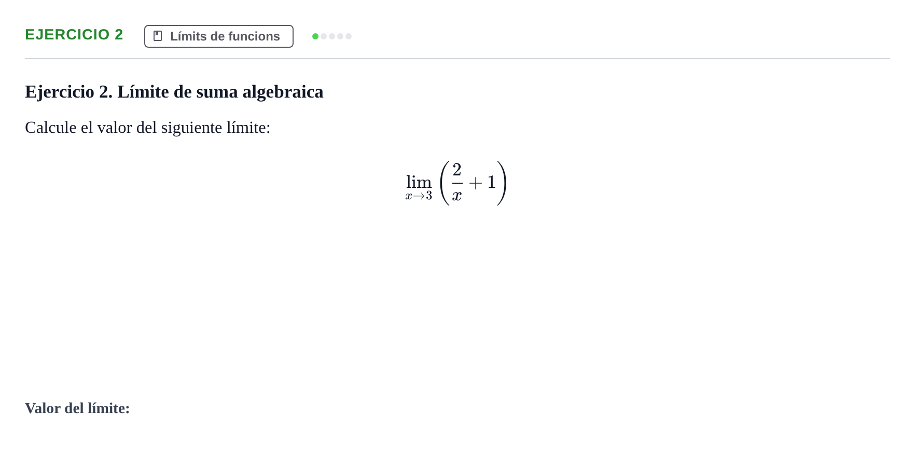Click the Límite de suma algebraica title
Viewport: 915px width, 465px height.
point(220,92)
